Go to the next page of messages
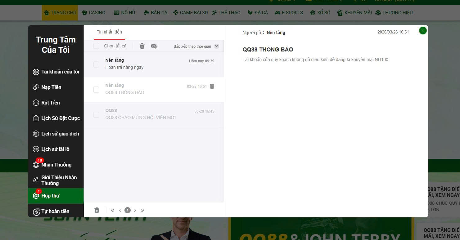The width and height of the screenshot is (460, 240). pyautogui.click(x=135, y=210)
